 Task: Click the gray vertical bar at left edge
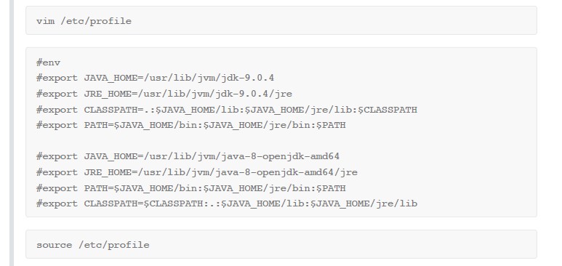(12, 133)
